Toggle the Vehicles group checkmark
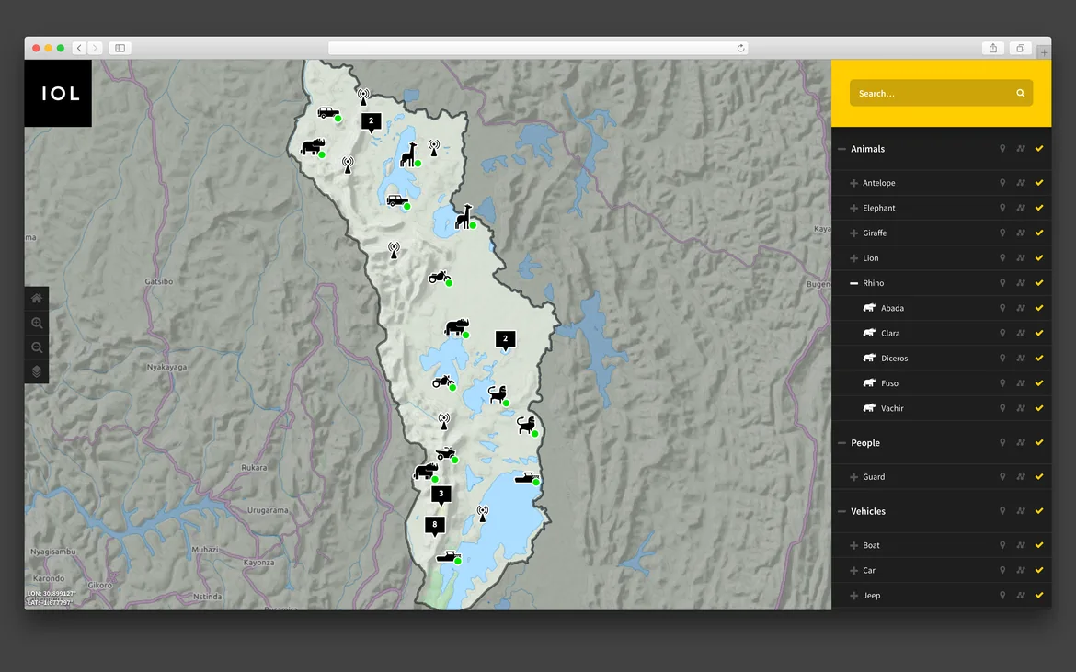Image resolution: width=1076 pixels, height=672 pixels. pos(1039,511)
